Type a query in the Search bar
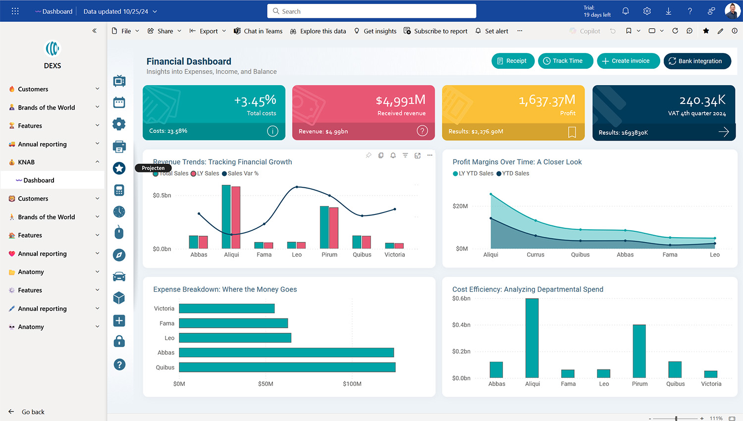Screen dimensions: 743x421 pos(371,10)
